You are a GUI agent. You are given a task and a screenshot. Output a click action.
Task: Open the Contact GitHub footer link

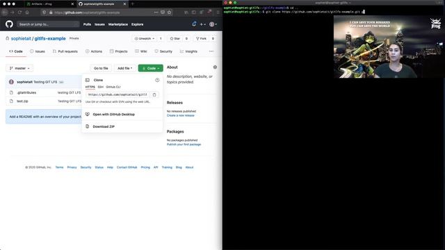[127, 167]
